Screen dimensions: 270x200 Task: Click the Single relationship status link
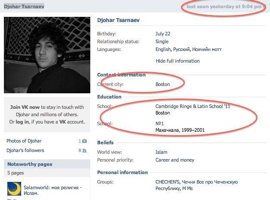tap(162, 41)
